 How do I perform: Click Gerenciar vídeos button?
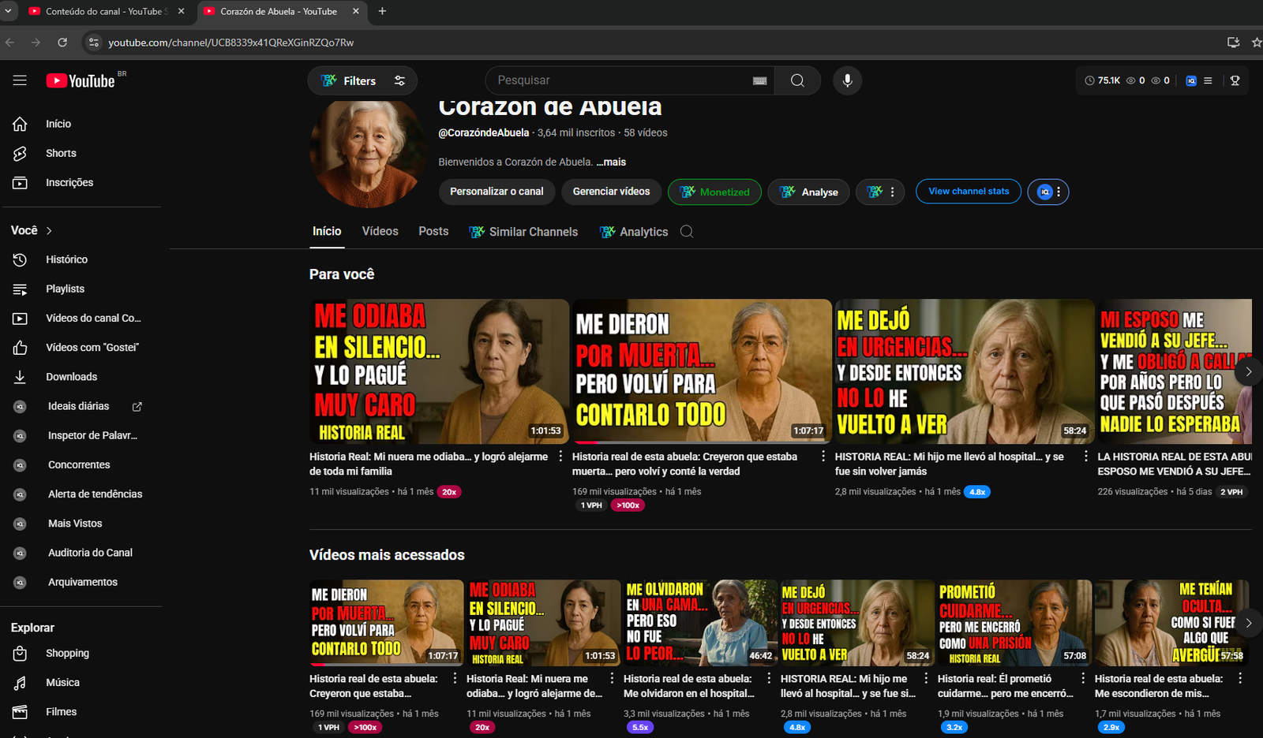point(611,192)
